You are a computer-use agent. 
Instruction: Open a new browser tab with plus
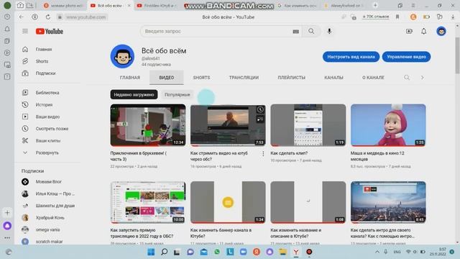point(375,5)
